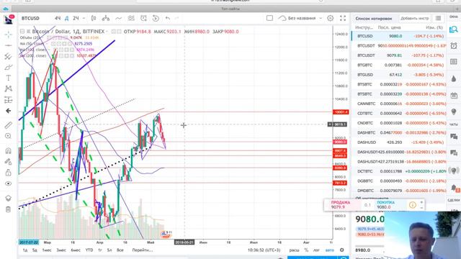Set the date range to 1д
Viewport: 461px width, 259px height.
click(x=25, y=250)
